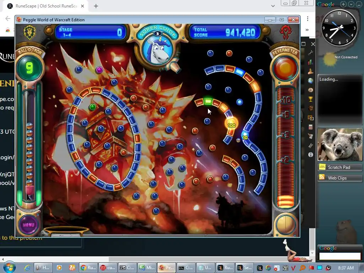This screenshot has width=364, height=273.
Task: Click the browser back arrow
Action: click(8, 18)
